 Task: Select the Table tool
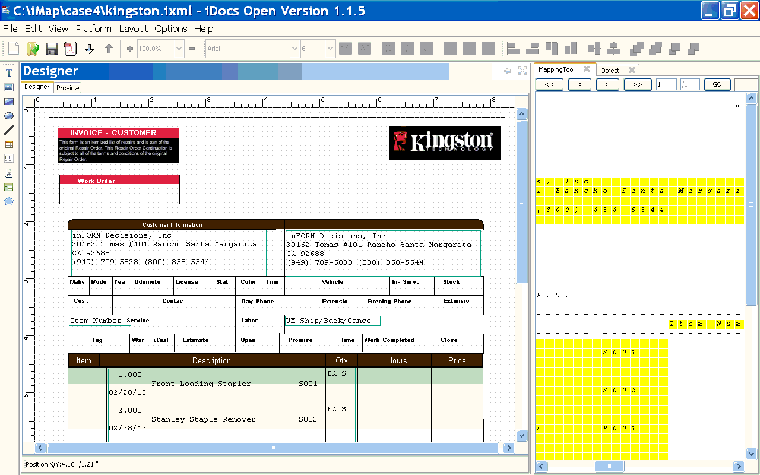[x=8, y=144]
